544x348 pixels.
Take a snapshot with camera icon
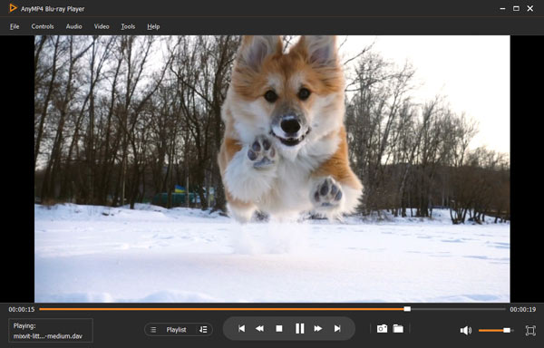coord(382,329)
